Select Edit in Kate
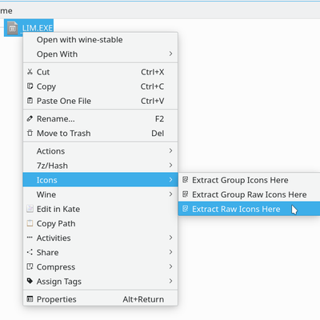 pyautogui.click(x=100, y=209)
